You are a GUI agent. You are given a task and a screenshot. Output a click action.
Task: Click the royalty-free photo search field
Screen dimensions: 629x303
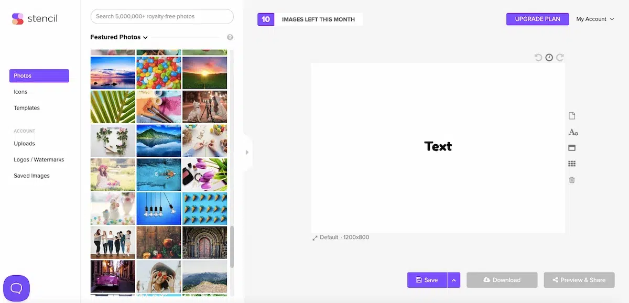coord(161,16)
